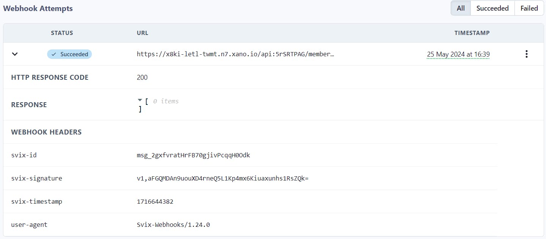Show All webhook attempts filter
Image resolution: width=546 pixels, height=239 pixels.
click(x=461, y=8)
